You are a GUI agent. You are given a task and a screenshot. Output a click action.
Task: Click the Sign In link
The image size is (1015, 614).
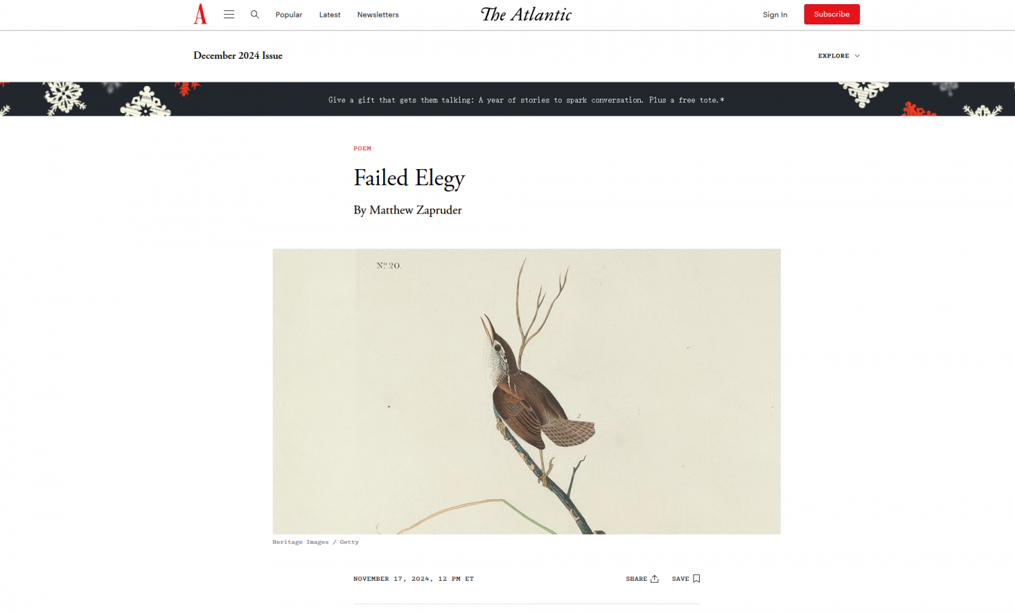point(775,15)
